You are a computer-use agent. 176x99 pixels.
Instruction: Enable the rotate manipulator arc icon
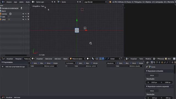click(x=105, y=59)
